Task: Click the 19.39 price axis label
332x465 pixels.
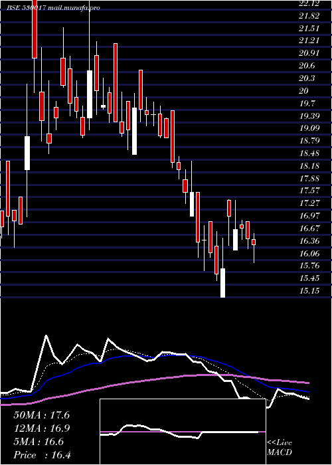Action: tap(309, 116)
